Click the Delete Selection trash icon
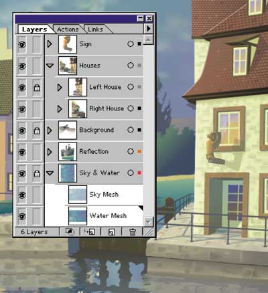Viewport: 268px width, 293px height. pos(132,232)
